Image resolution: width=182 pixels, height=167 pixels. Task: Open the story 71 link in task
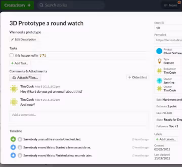pyautogui.click(x=43, y=55)
